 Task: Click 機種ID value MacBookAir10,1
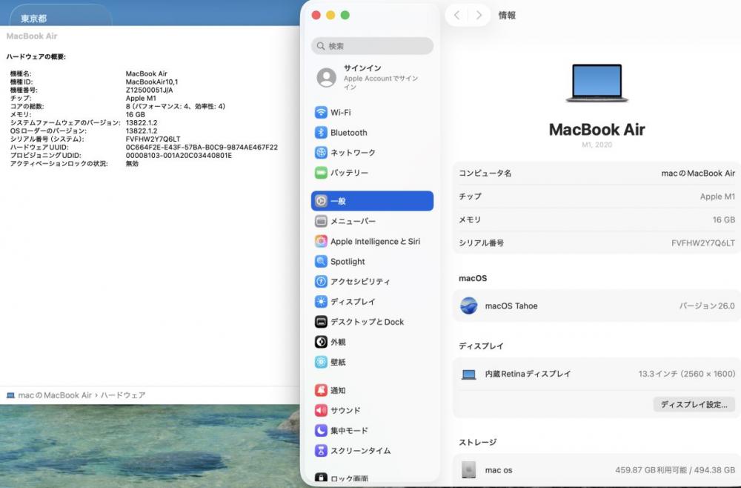coord(152,82)
